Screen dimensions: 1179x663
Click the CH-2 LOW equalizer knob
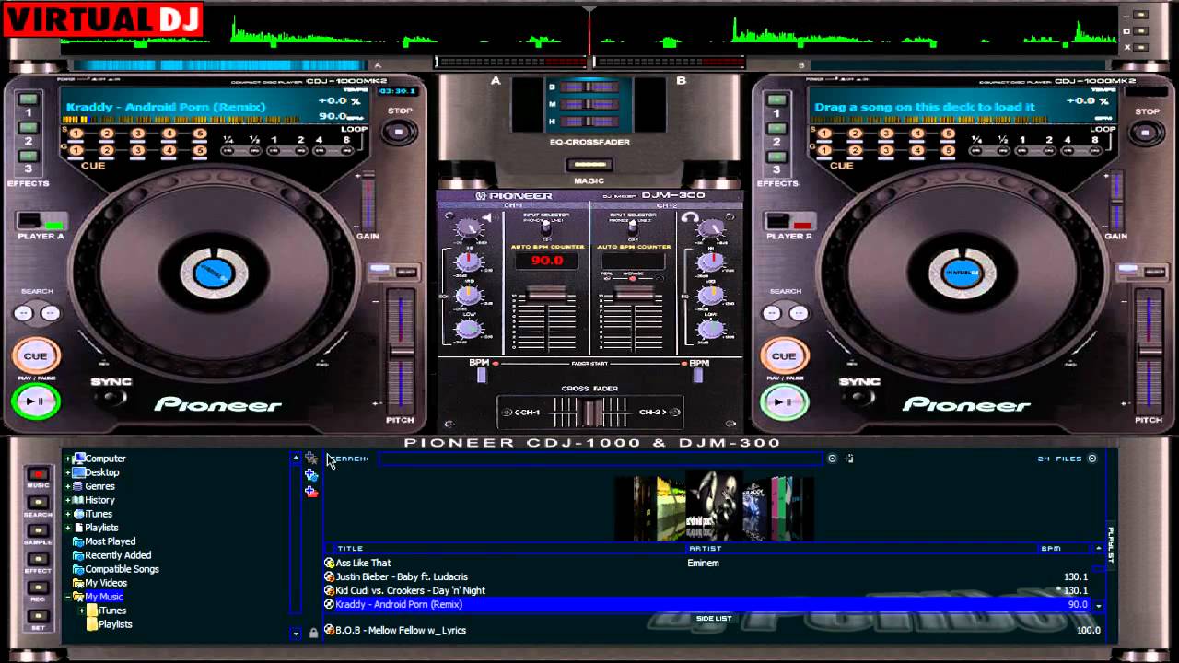(x=711, y=328)
